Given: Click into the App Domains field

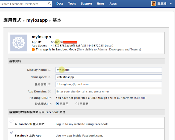Looking at the screenshot, I should point(109,92).
